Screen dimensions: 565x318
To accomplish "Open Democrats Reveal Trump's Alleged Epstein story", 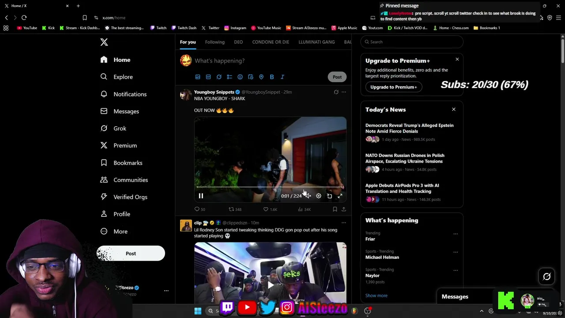I will 409,128.
